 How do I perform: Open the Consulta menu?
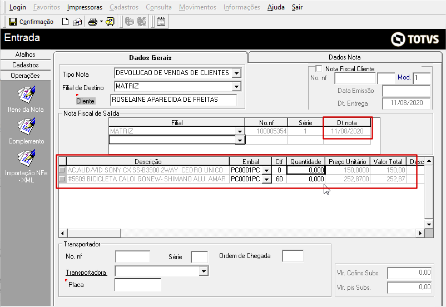(158, 7)
